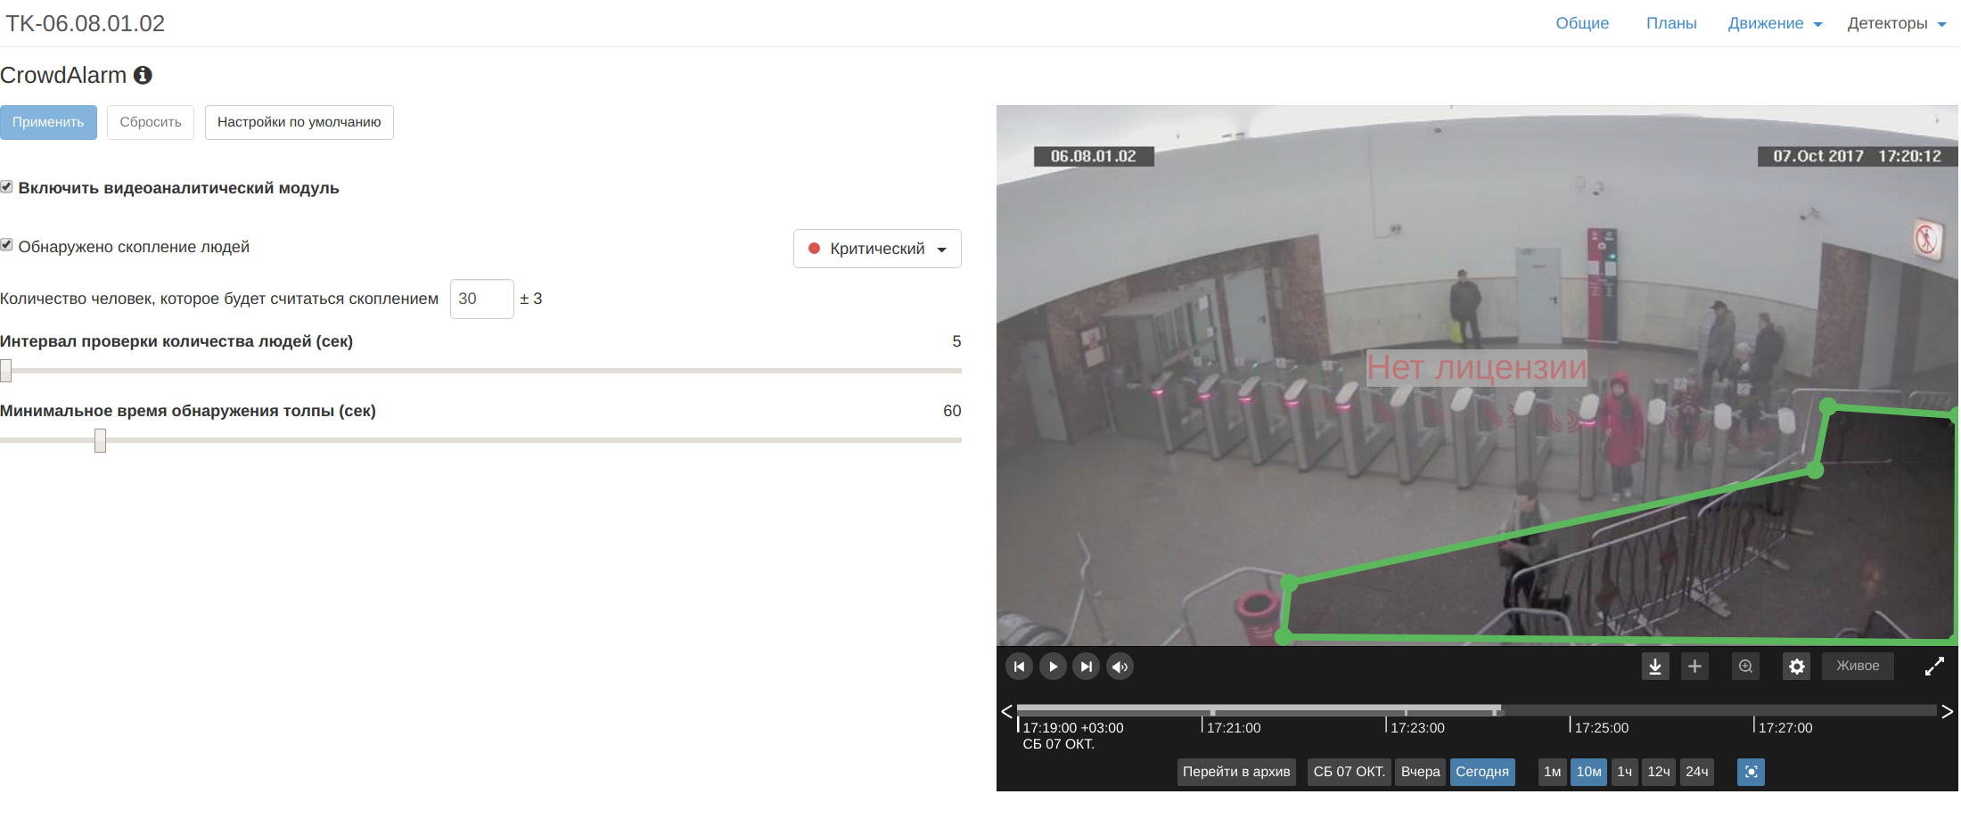
Task: Click the minimum crowd detection time slider handle
Action: [x=100, y=440]
